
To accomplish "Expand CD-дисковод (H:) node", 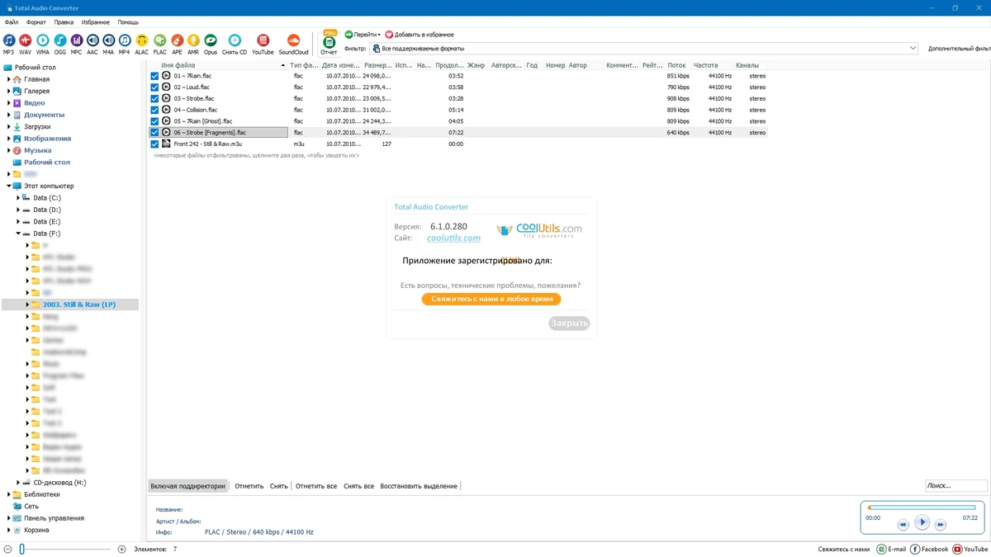I will pos(18,483).
